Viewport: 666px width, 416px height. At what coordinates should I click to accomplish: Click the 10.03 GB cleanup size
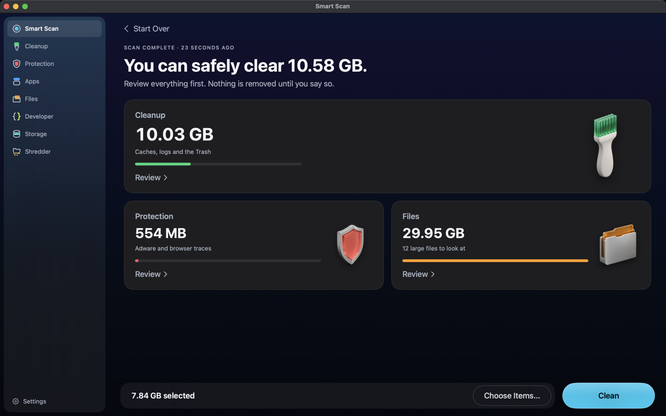pos(174,134)
